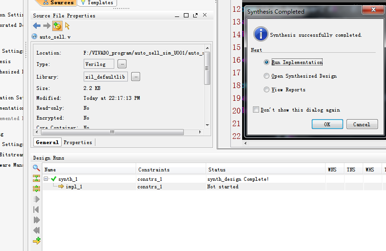This screenshot has width=386, height=251.
Task: Click the auto_sell.v Verilog file icon
Action: [34, 36]
